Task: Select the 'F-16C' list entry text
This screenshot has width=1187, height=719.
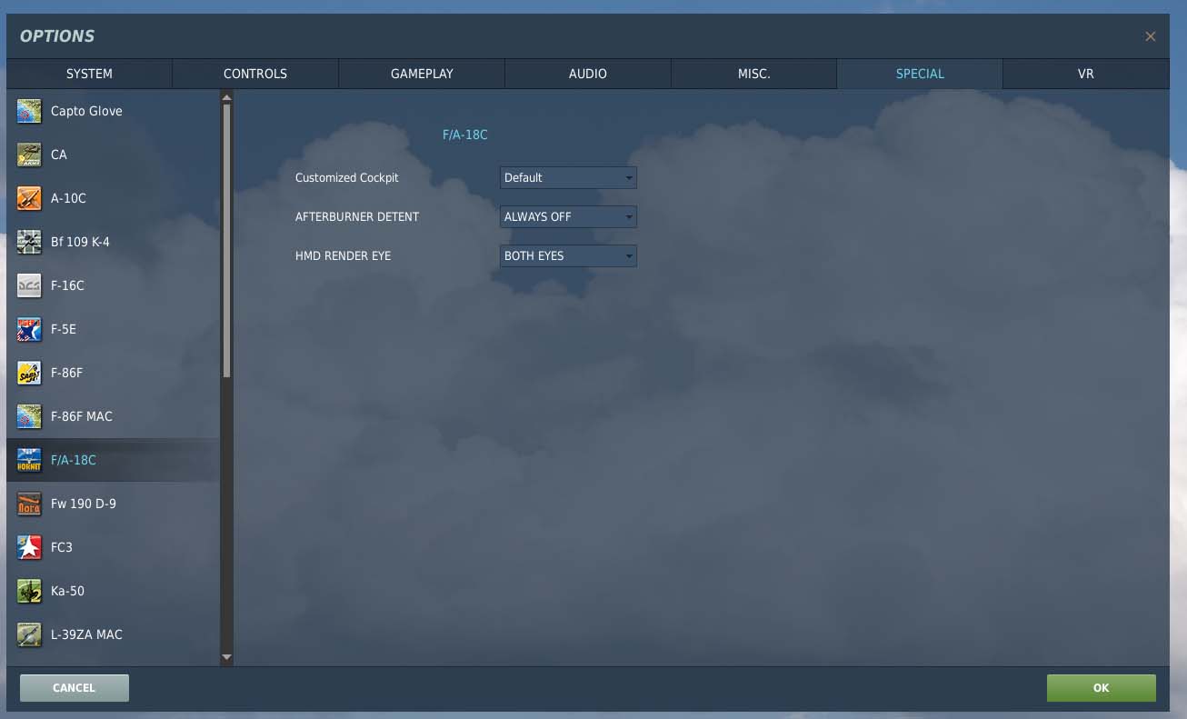Action: tap(67, 285)
